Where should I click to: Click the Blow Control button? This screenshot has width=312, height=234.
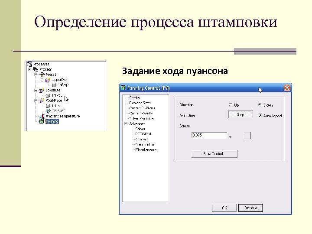(x=214, y=153)
